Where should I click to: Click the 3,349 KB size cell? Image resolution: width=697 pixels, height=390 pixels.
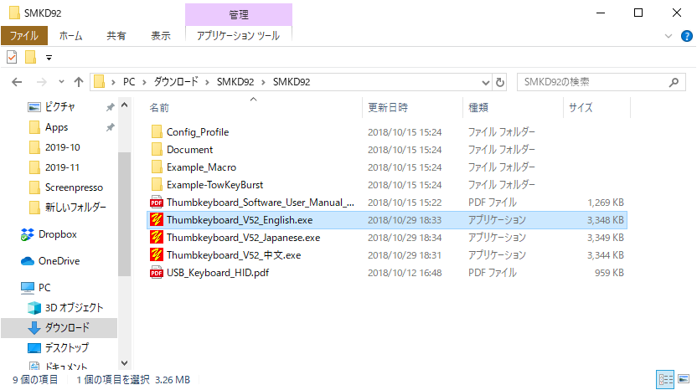point(605,238)
